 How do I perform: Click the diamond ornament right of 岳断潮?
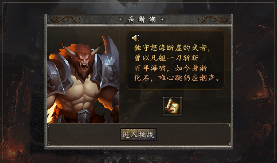coord(163,19)
